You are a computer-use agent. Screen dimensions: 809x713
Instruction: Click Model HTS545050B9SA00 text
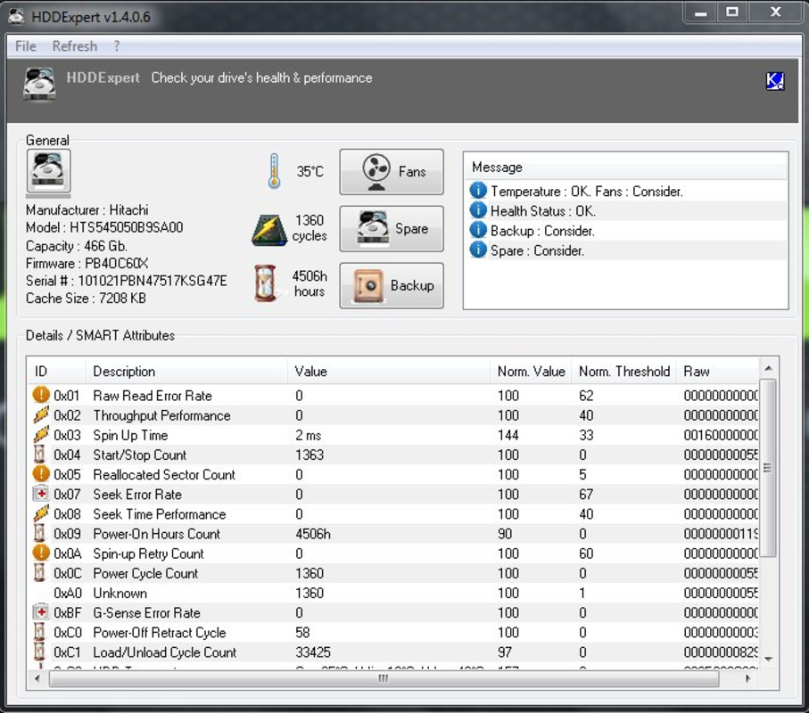[104, 227]
